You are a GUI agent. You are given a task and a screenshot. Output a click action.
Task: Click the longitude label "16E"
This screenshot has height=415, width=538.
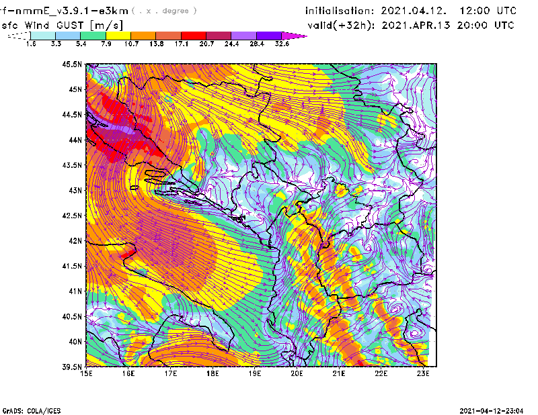click(128, 373)
